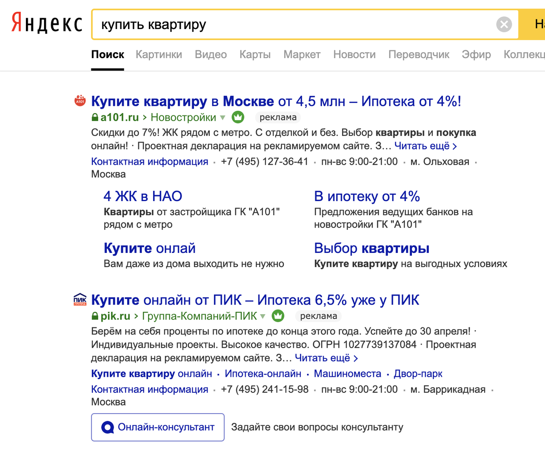Open the 4 ЖК в НАО sitelink

coord(143,197)
